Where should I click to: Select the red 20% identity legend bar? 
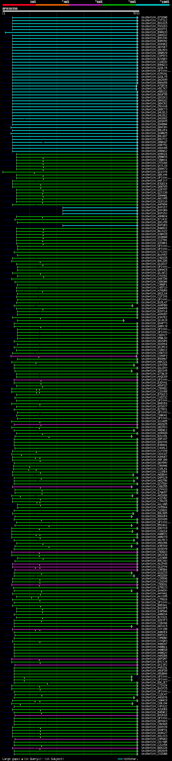(19, 5)
